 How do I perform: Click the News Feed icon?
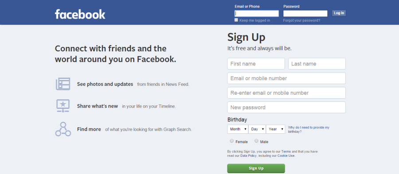(x=63, y=84)
